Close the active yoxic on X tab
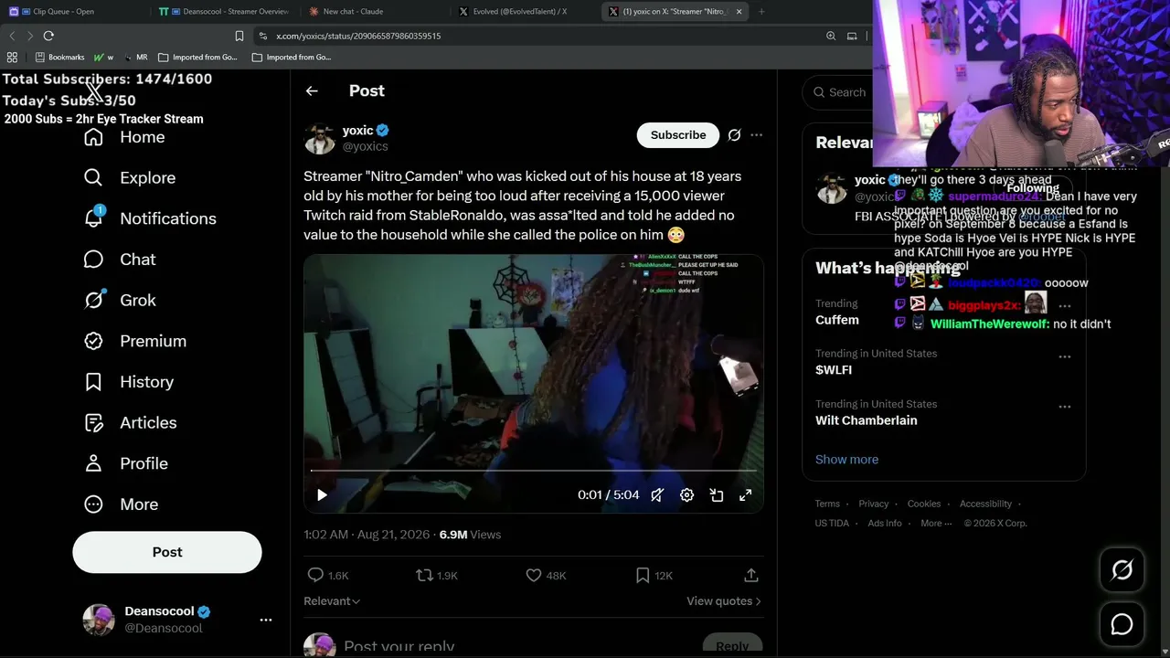The width and height of the screenshot is (1170, 658). (x=739, y=12)
